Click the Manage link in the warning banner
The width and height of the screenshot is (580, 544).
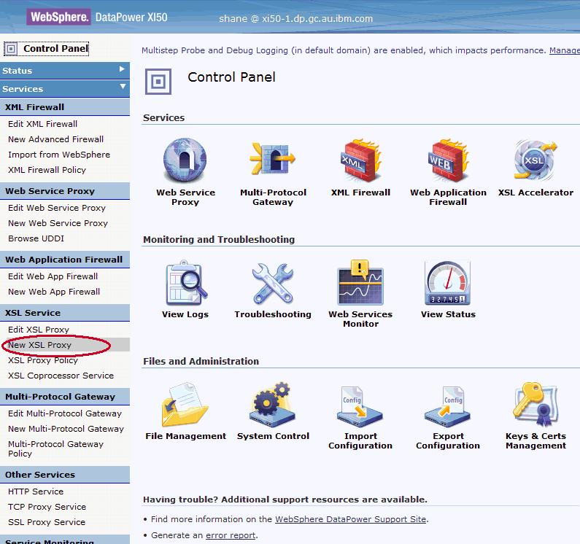point(565,50)
